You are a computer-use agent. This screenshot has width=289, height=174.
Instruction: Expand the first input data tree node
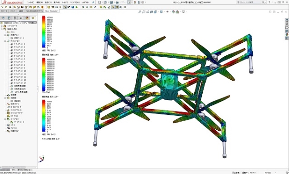click(2, 26)
